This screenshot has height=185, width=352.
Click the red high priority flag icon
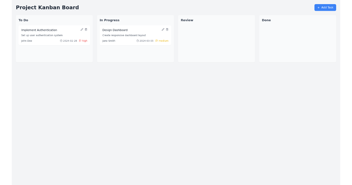click(x=81, y=41)
